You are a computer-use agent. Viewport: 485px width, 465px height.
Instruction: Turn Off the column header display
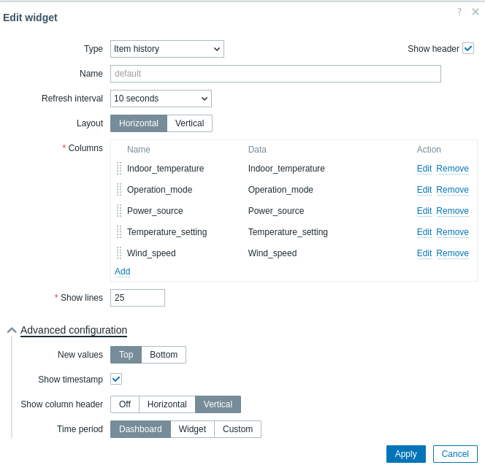pos(125,404)
